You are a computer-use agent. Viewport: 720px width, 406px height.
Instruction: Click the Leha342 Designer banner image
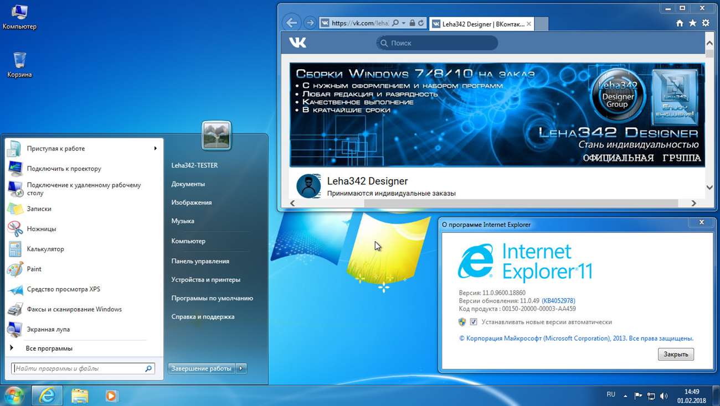click(x=497, y=114)
